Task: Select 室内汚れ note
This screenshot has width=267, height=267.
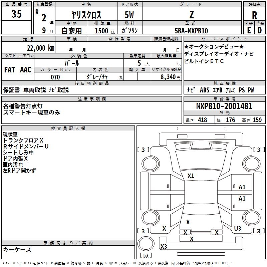Action: point(13,165)
